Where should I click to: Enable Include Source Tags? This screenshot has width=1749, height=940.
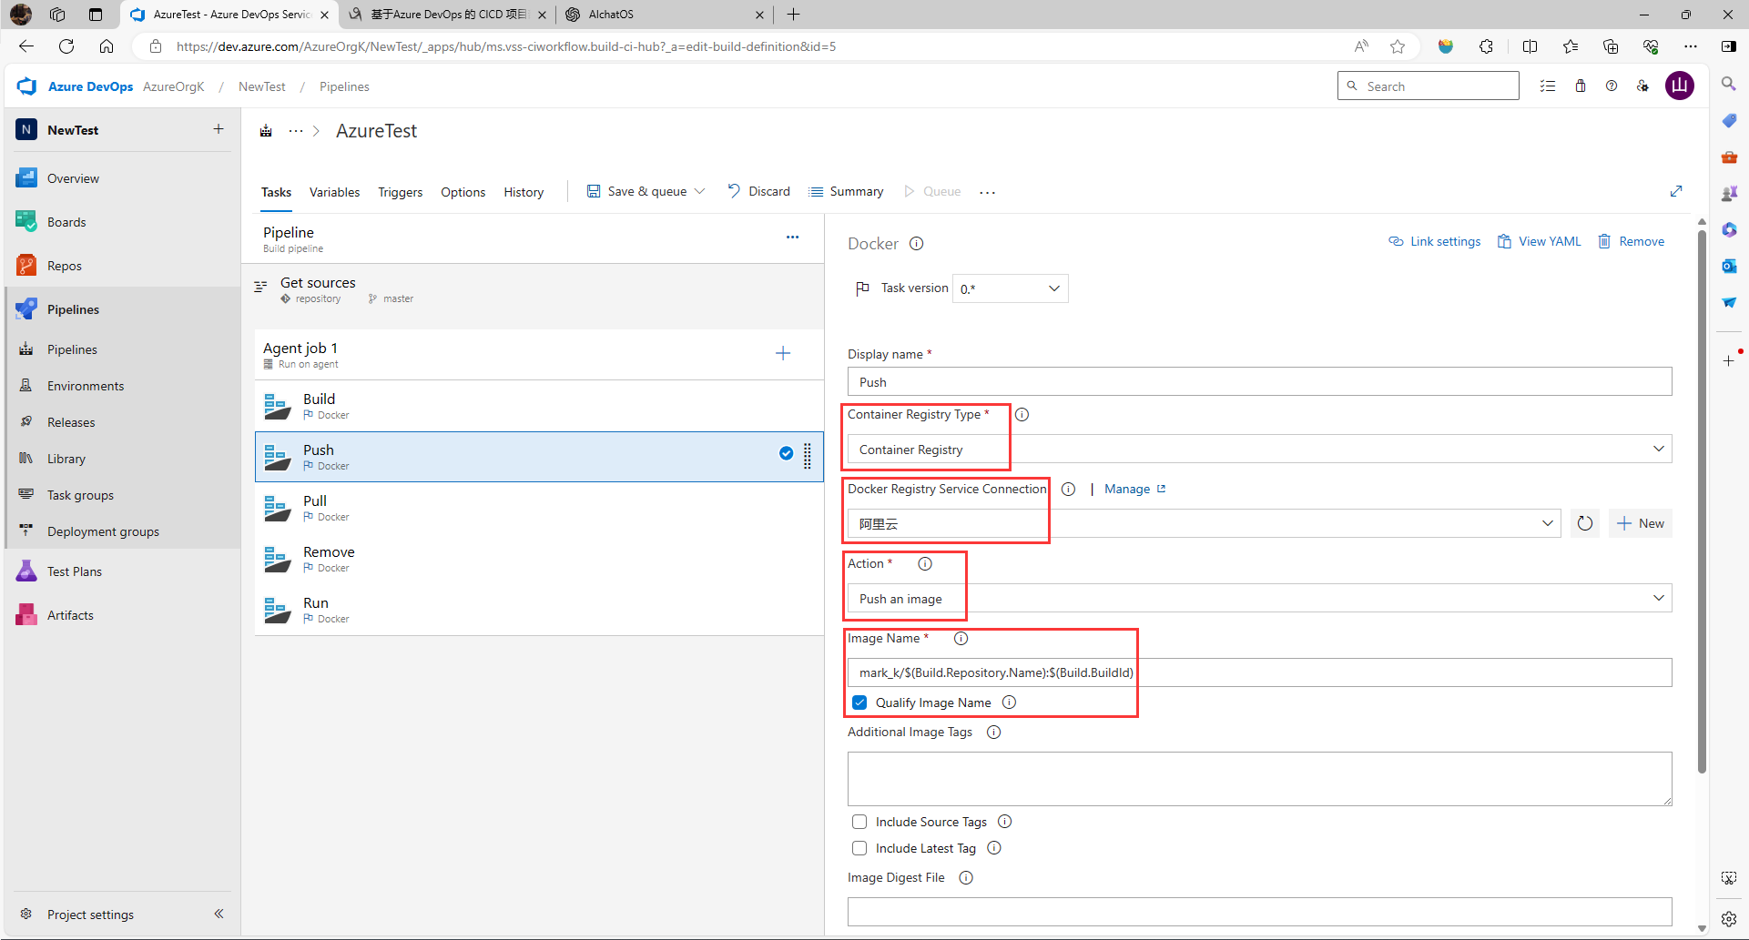[859, 822]
